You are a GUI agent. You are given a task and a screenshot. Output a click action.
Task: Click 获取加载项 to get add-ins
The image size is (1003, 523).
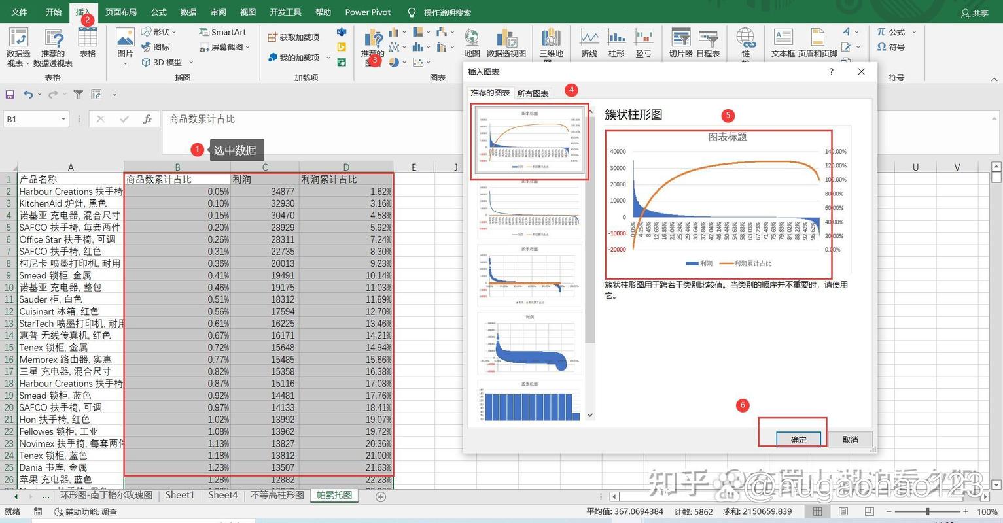[x=294, y=38]
